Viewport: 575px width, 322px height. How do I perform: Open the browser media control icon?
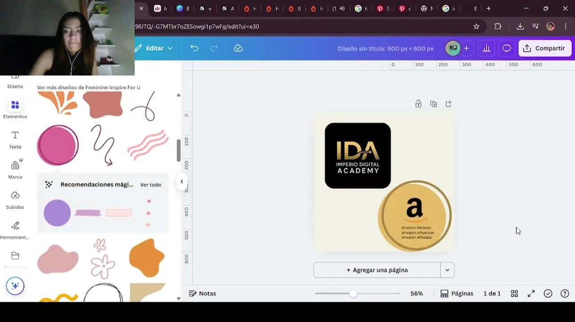pos(535,26)
